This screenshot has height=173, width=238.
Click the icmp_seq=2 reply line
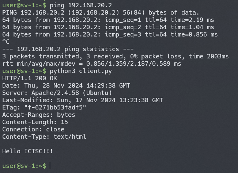click(x=108, y=27)
